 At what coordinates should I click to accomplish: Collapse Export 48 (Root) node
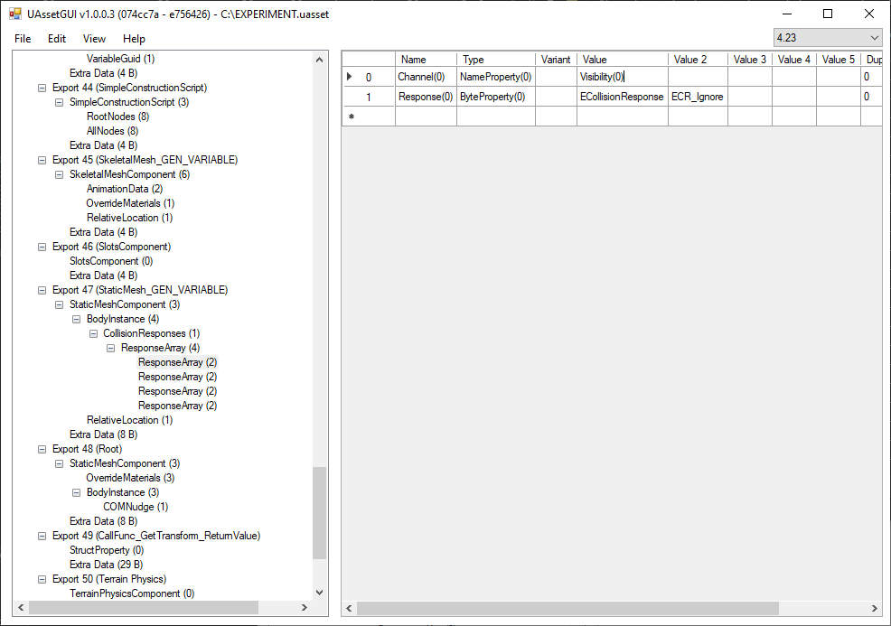pos(42,449)
